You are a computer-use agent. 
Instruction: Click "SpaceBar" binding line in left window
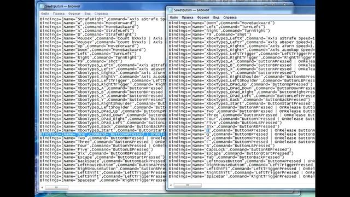point(102,180)
